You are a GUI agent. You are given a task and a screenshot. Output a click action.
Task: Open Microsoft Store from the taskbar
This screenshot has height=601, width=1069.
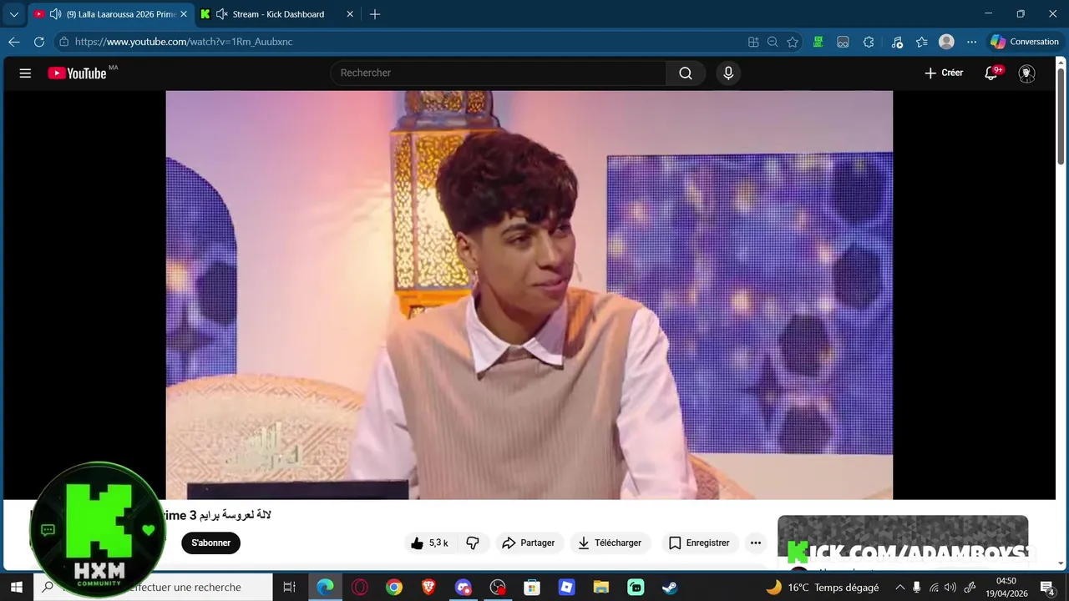tap(532, 588)
